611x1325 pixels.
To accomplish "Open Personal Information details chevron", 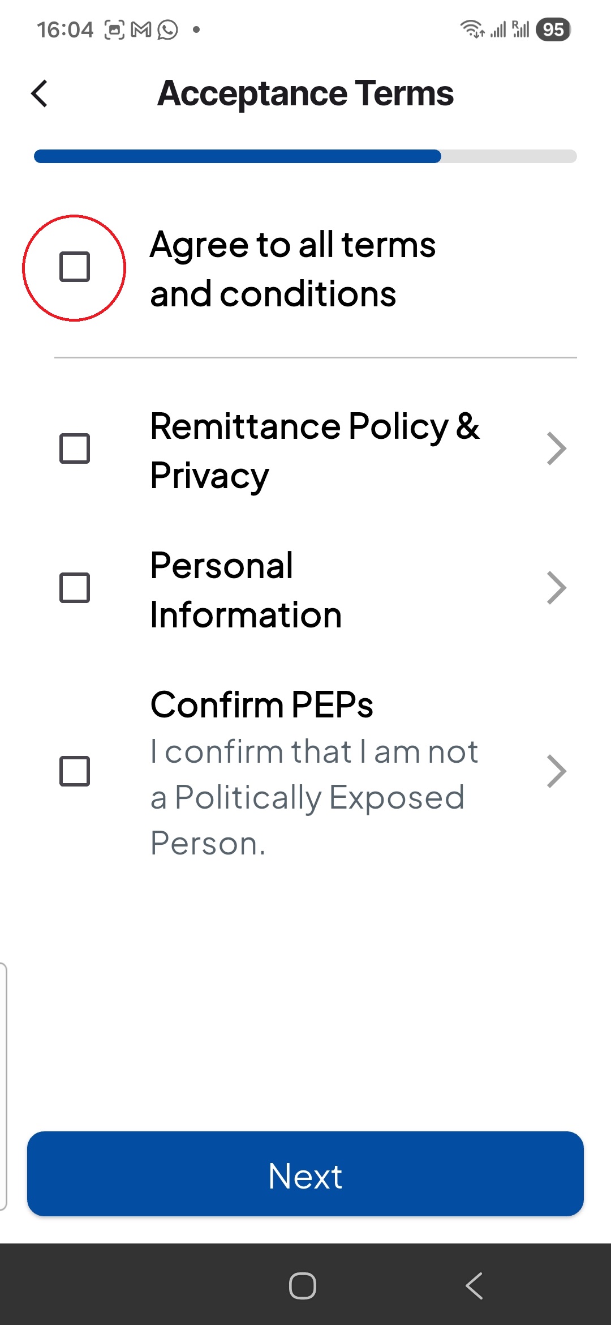I will tap(557, 588).
